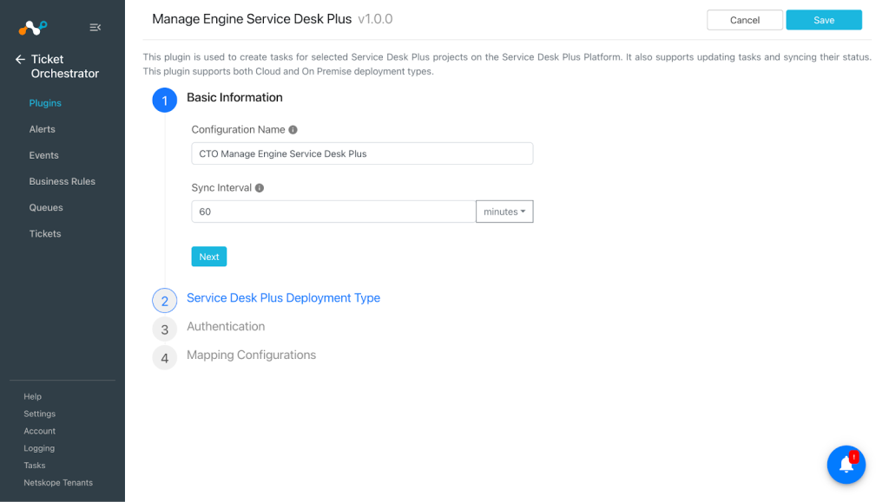
Task: Click the Save button
Action: click(824, 20)
